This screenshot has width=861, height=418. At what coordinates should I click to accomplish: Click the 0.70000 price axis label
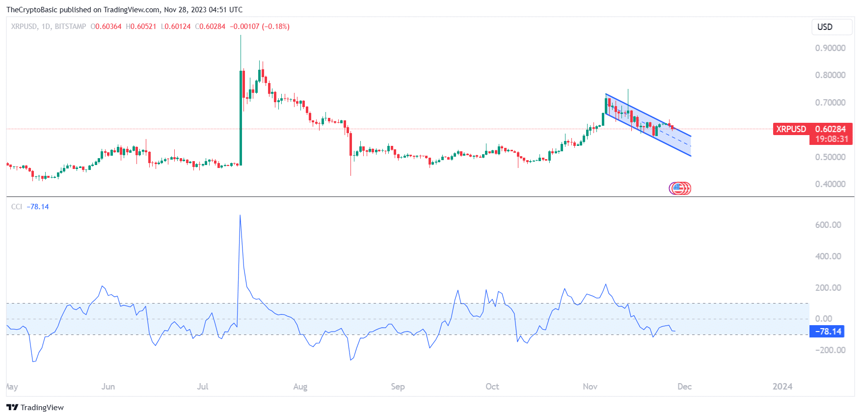(830, 103)
